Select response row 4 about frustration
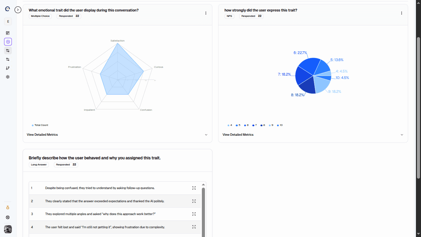This screenshot has height=237, width=421. [105, 227]
